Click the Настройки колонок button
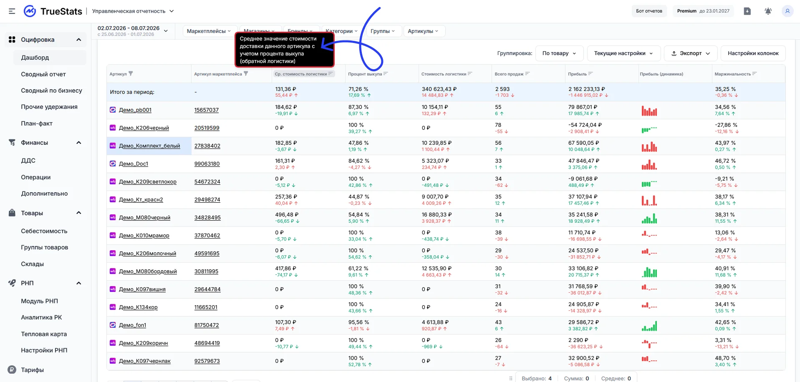Viewport: 800px width, 382px height. [753, 53]
